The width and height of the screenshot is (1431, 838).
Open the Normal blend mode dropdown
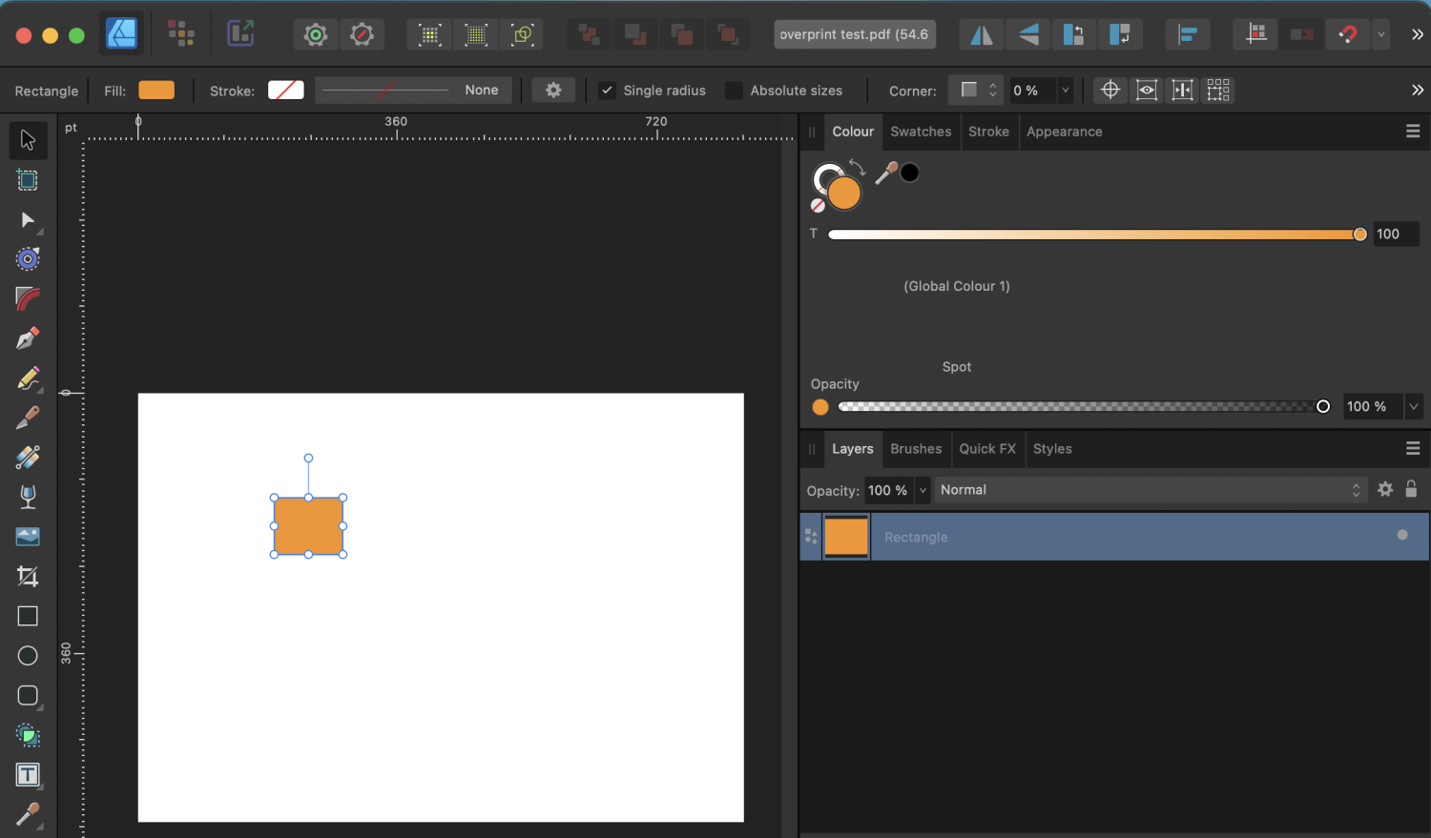tap(1150, 490)
